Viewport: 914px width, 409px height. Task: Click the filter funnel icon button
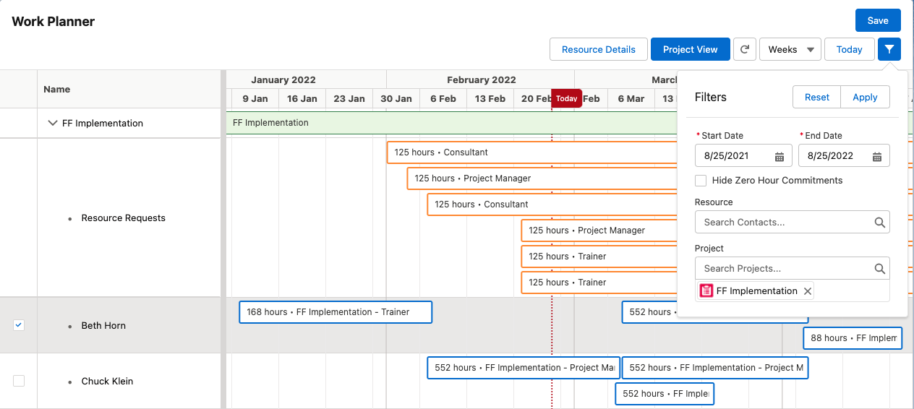[x=889, y=49]
